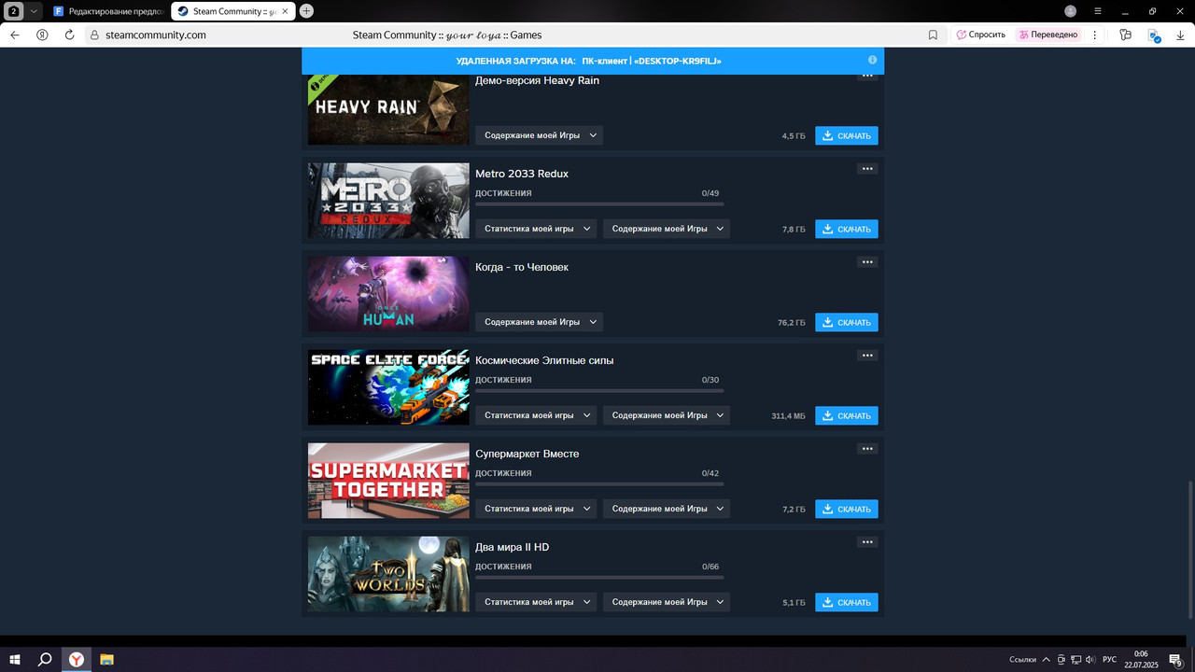
Task: Expand Содержание моей Игры for Два мира II HD
Action: (x=667, y=602)
